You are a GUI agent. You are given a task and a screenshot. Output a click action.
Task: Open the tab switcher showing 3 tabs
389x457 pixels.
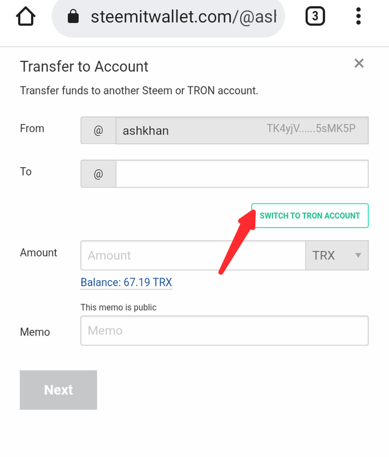[314, 16]
